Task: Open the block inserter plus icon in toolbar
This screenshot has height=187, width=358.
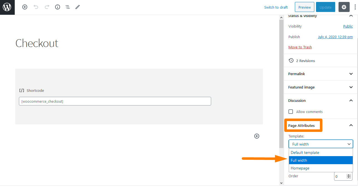Action: pyautogui.click(x=25, y=7)
